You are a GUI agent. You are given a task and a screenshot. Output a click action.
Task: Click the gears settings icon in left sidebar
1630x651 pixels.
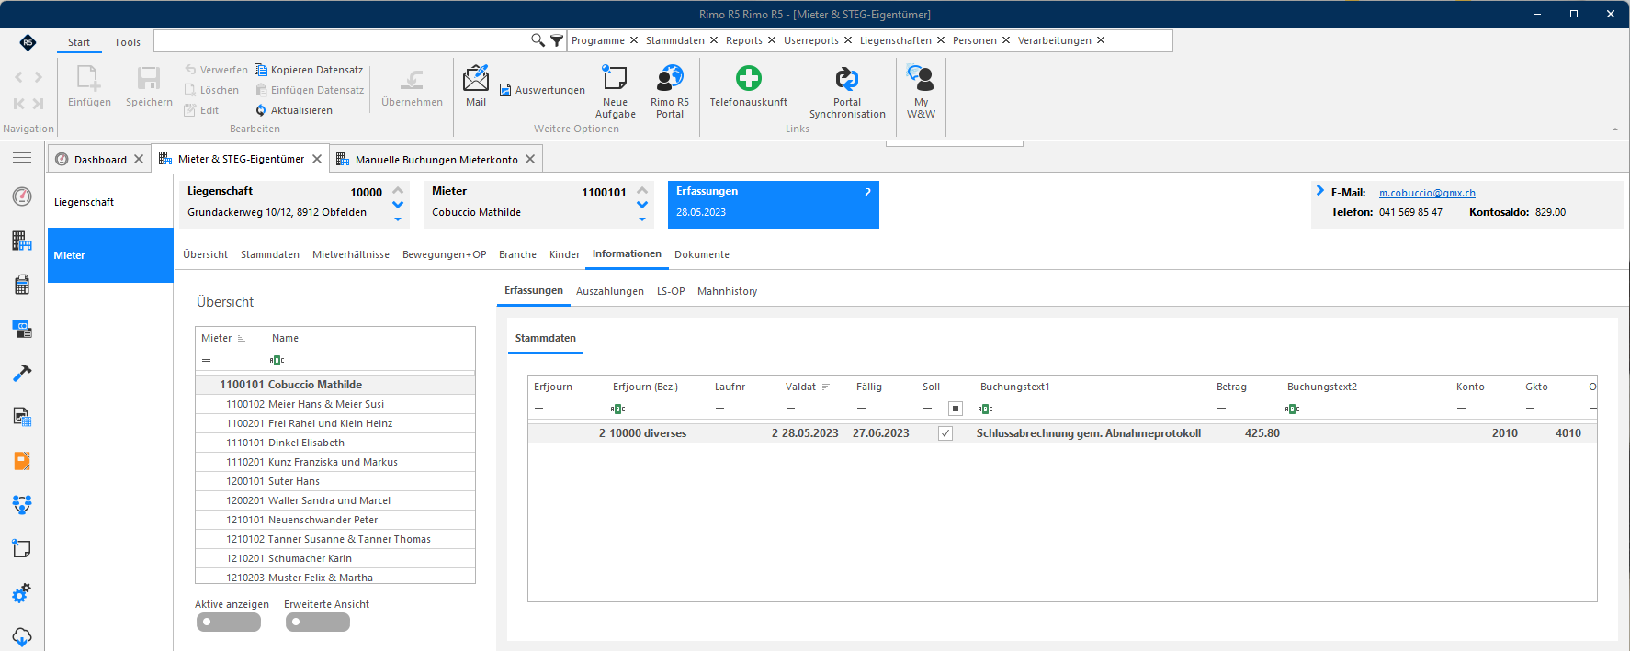[22, 593]
